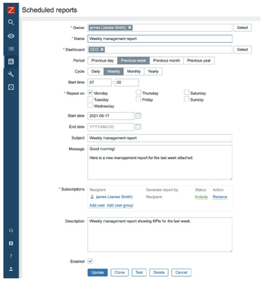The height and width of the screenshot is (282, 270).
Task: Focus the Name input field
Action: pos(159,39)
